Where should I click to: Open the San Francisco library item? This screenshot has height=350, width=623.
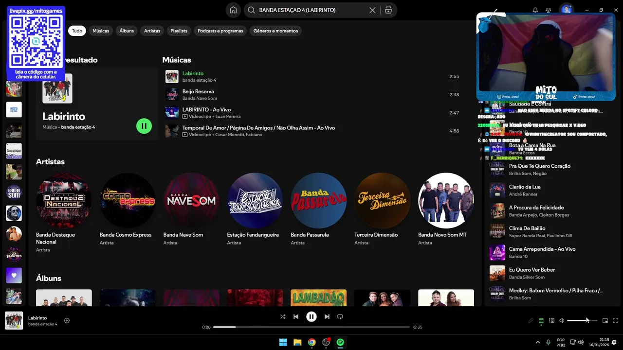[14, 255]
